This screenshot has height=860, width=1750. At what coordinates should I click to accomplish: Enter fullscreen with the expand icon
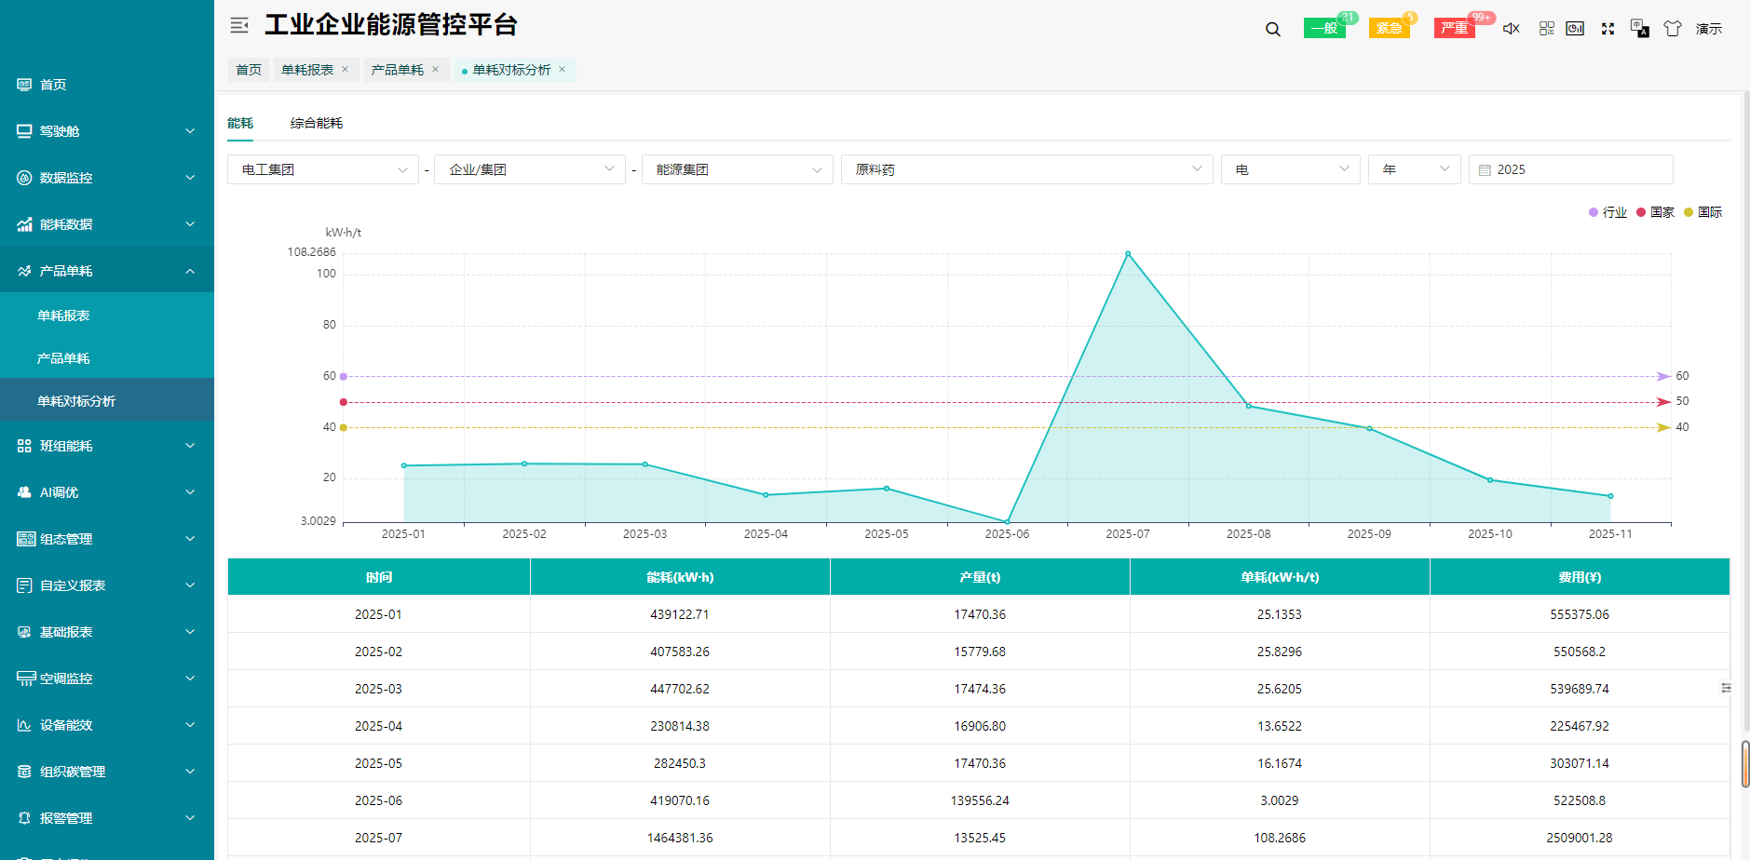[1608, 29]
